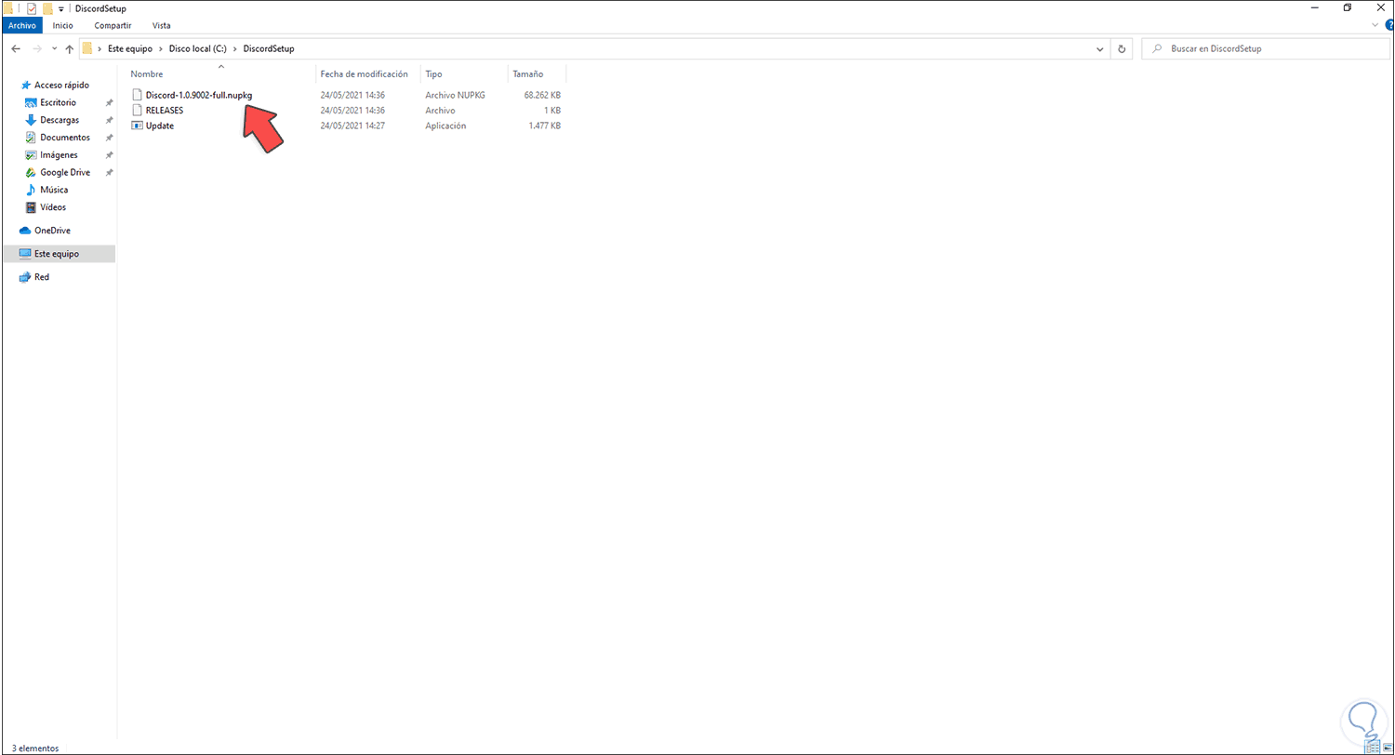Select the Discord-1.0.9002-full.nupkg file name
This screenshot has height=755, width=1395.
(x=199, y=95)
